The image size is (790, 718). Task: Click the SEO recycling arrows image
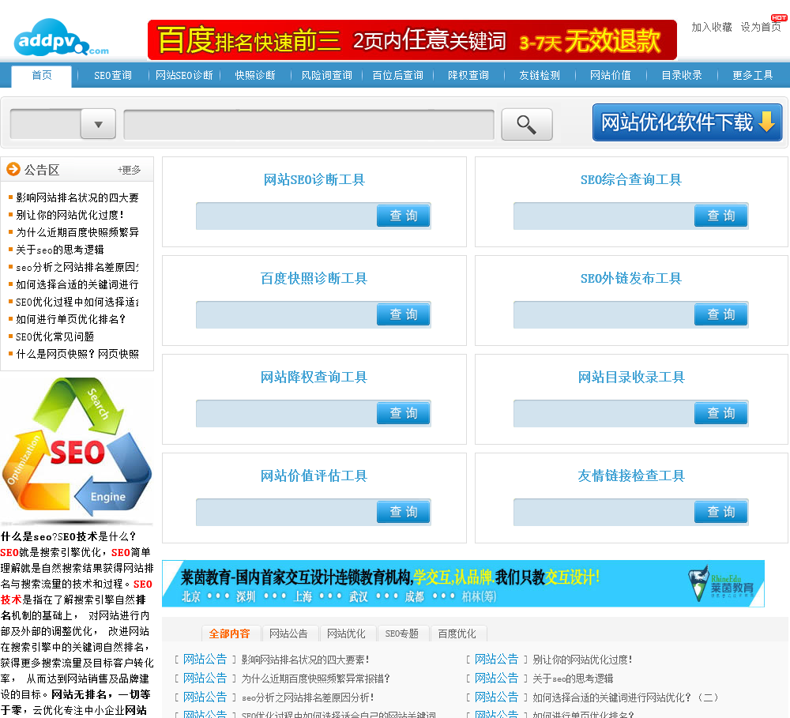click(77, 450)
